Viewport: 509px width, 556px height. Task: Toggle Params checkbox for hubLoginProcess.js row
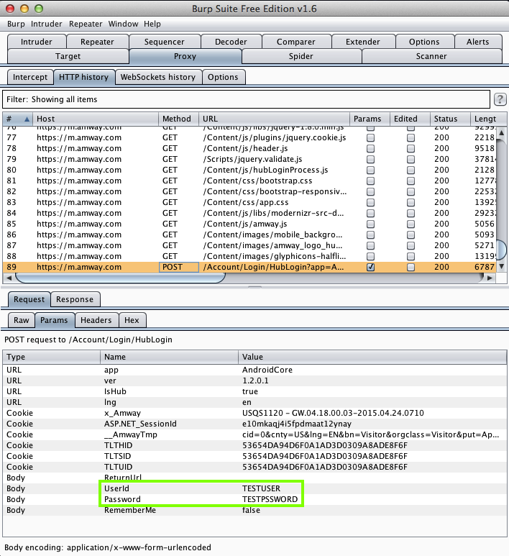tap(371, 170)
